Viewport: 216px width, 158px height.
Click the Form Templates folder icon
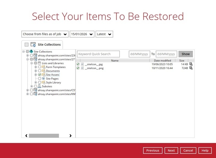pyautogui.click(x=43, y=67)
